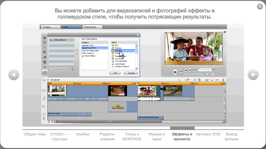Click the razor split clip icon

[x=187, y=80]
